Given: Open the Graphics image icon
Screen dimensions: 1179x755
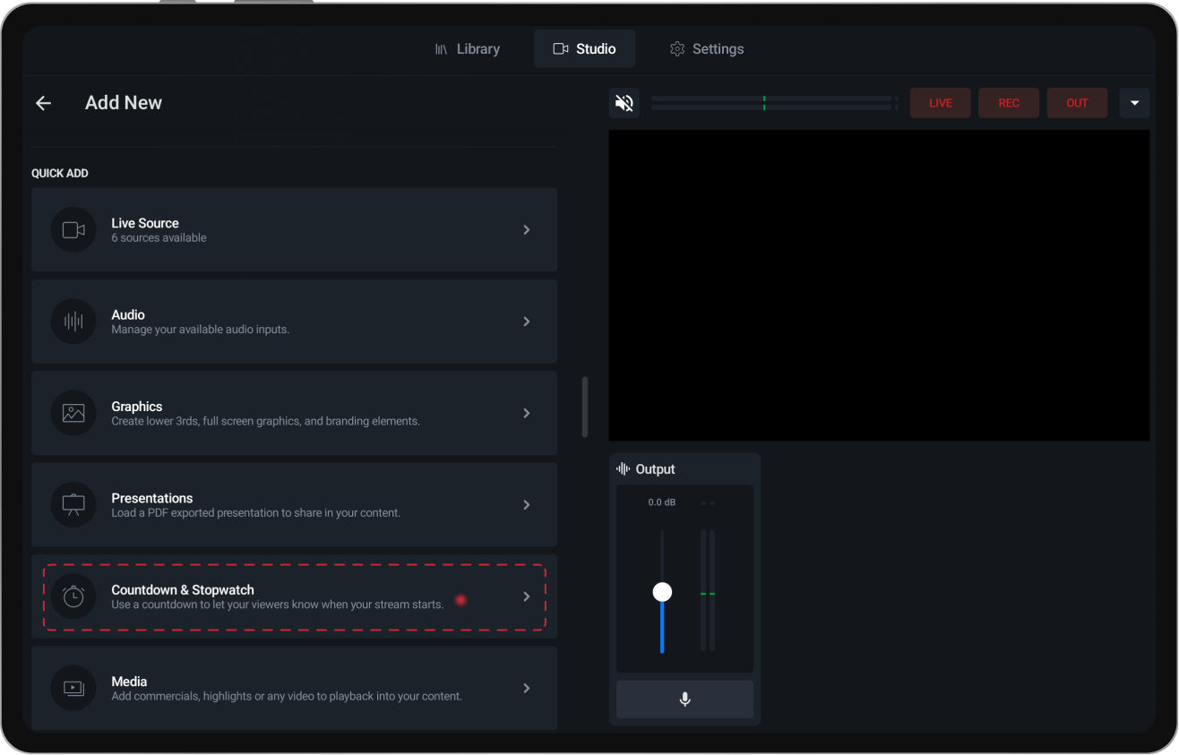Looking at the screenshot, I should click(x=73, y=413).
